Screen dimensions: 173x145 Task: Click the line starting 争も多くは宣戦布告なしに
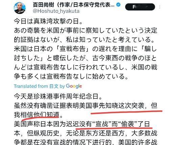coord(71,76)
